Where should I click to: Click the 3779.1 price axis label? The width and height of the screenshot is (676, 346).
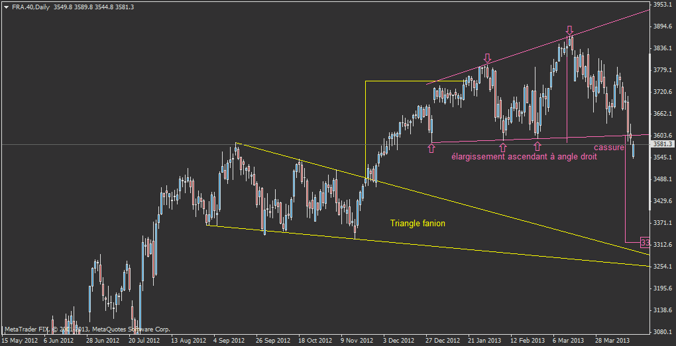[x=663, y=69]
